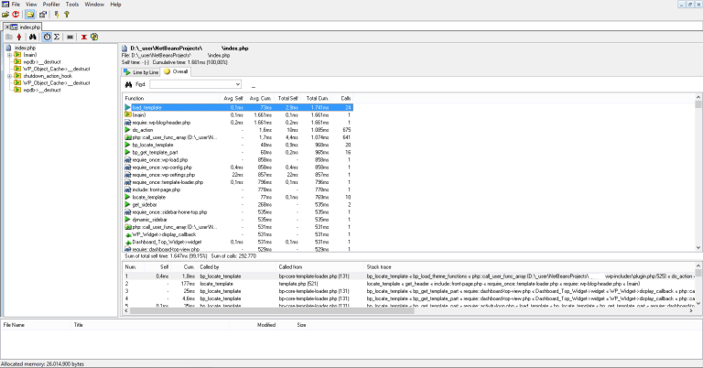Viewport: 703px width, 368px height.
Task: Click the binoculars search icon in second toolbar
Action: tap(33, 37)
